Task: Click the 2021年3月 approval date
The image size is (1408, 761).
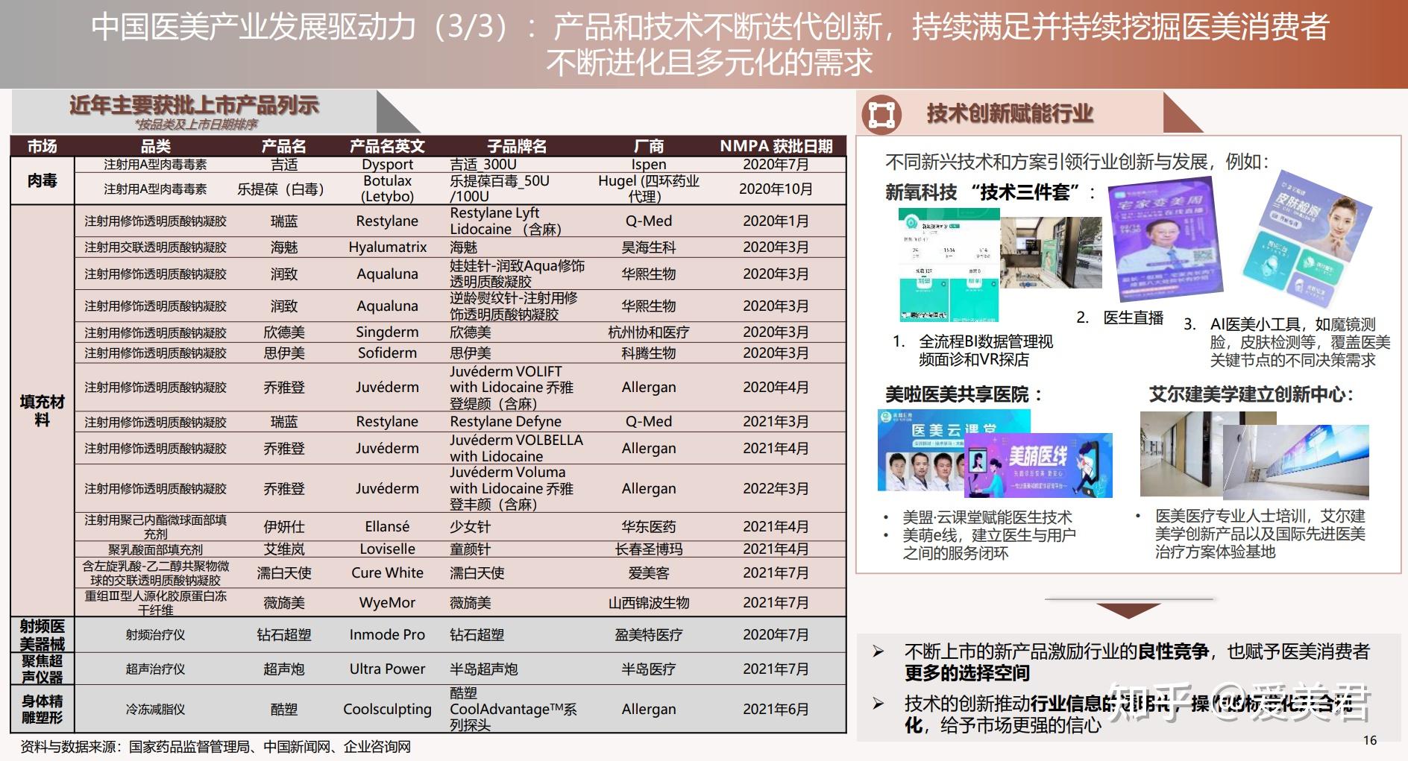Action: [776, 421]
